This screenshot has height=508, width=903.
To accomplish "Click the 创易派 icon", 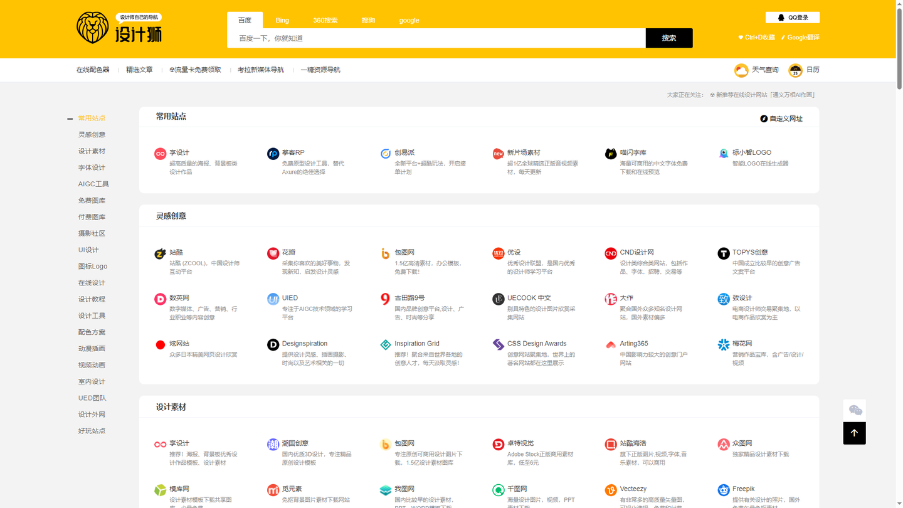I will coord(386,154).
